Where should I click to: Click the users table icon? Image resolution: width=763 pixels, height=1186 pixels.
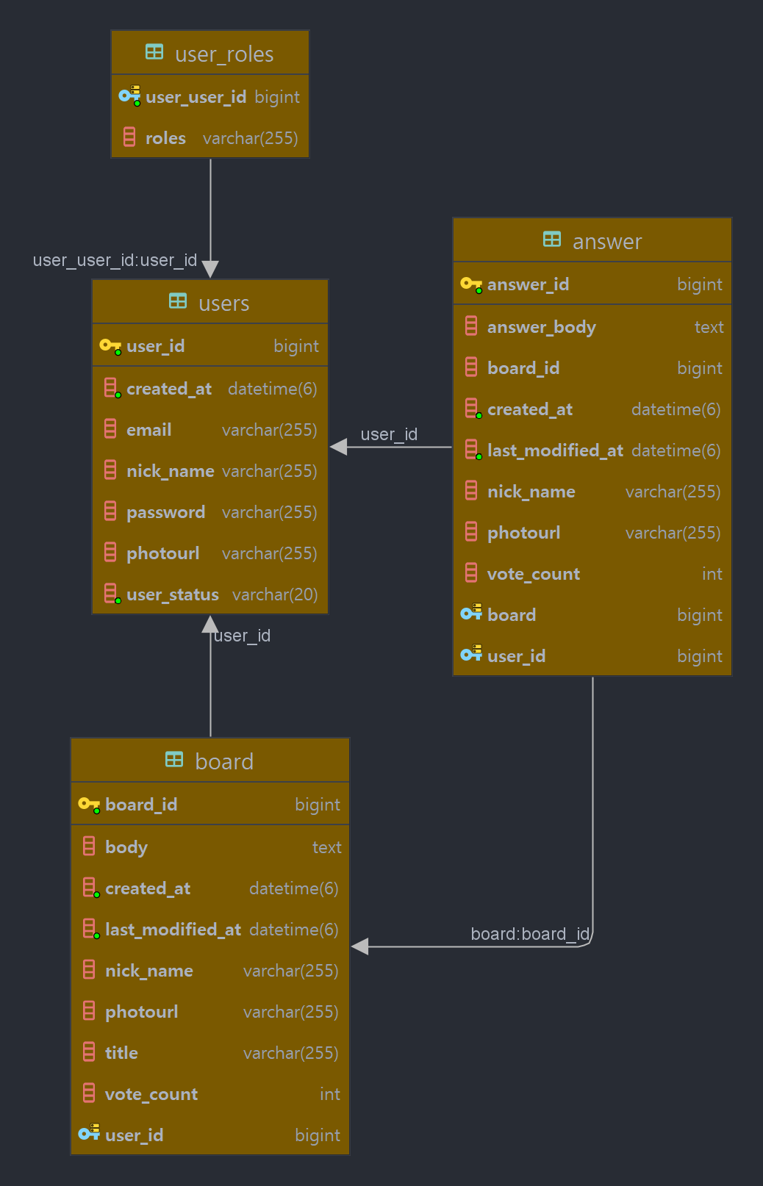(178, 301)
